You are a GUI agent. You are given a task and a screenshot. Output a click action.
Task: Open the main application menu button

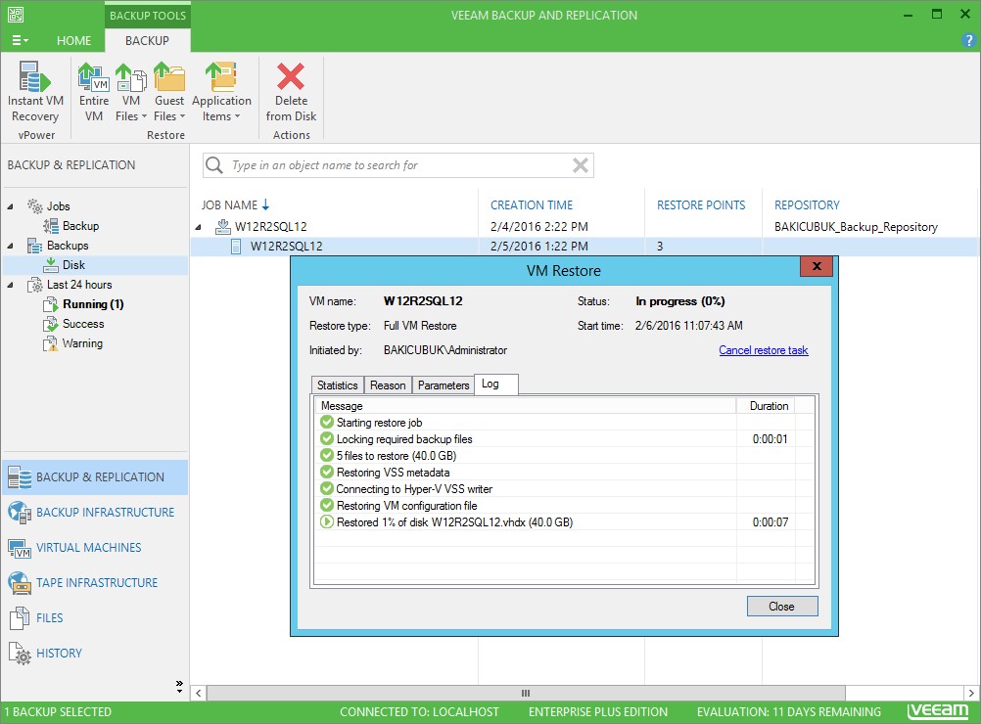[x=20, y=40]
